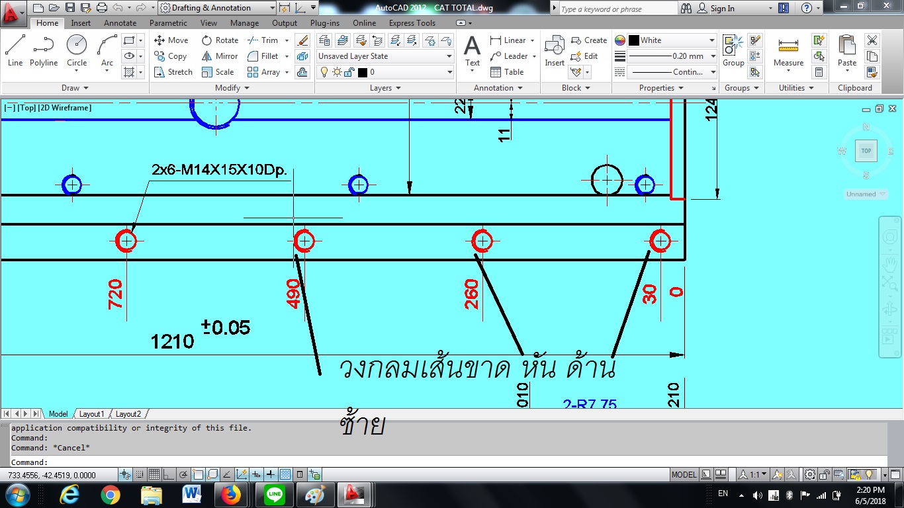904x508 pixels.
Task: Select the Stretch command
Action: 173,72
